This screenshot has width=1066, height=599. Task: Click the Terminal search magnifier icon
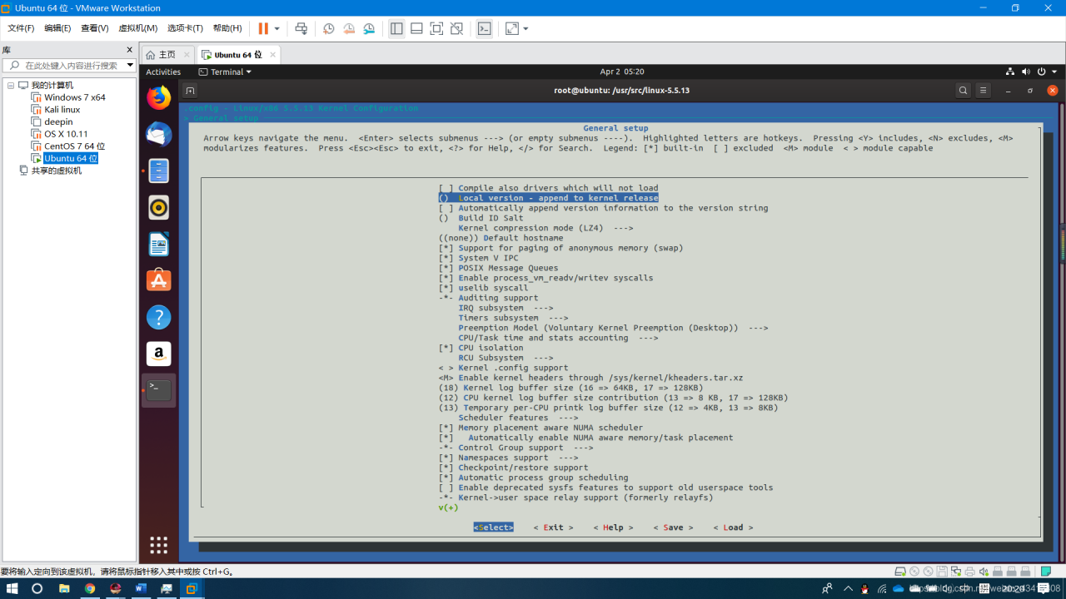[x=963, y=91]
